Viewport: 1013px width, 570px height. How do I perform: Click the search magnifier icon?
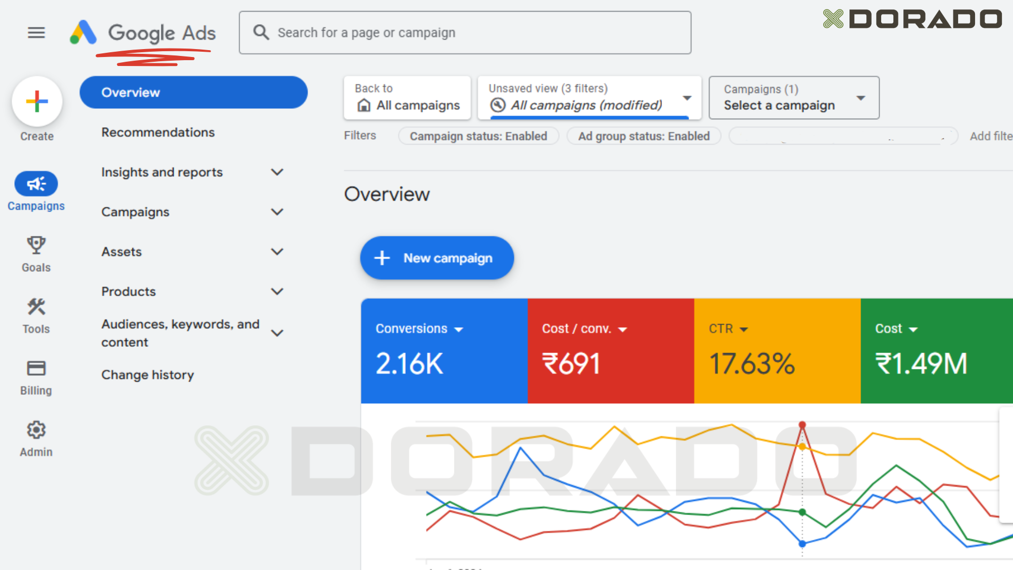[x=261, y=32]
